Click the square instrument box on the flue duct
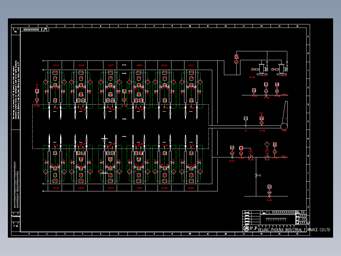The width and height of the screenshot is (341, 256). tap(246, 118)
